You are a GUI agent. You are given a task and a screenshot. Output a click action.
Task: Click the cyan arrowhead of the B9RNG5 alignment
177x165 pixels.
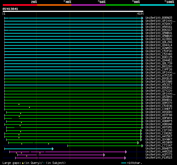pos(142,18)
